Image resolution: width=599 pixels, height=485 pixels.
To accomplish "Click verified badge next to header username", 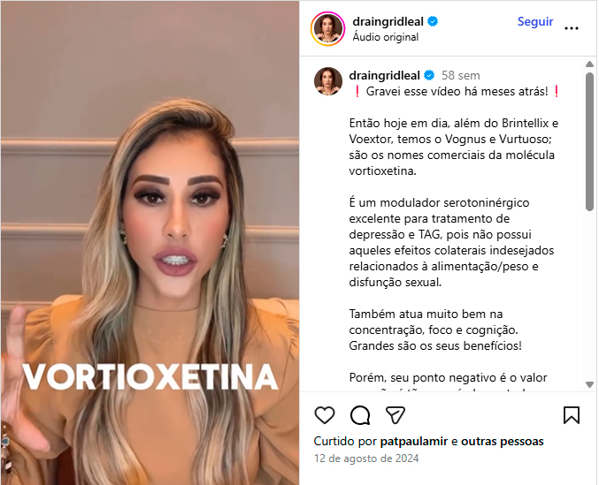I will (433, 22).
